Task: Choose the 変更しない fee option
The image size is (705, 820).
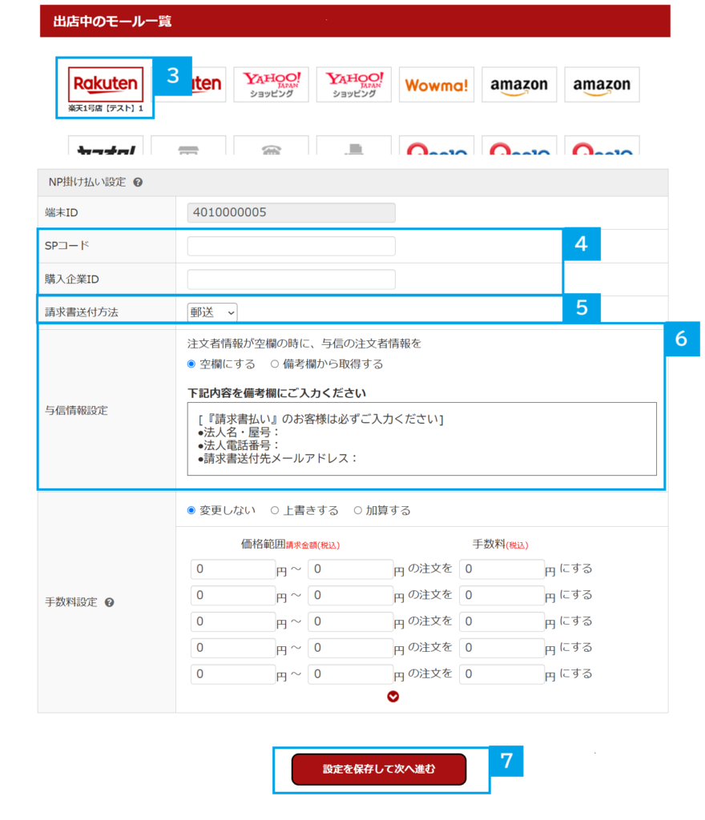Action: point(191,510)
